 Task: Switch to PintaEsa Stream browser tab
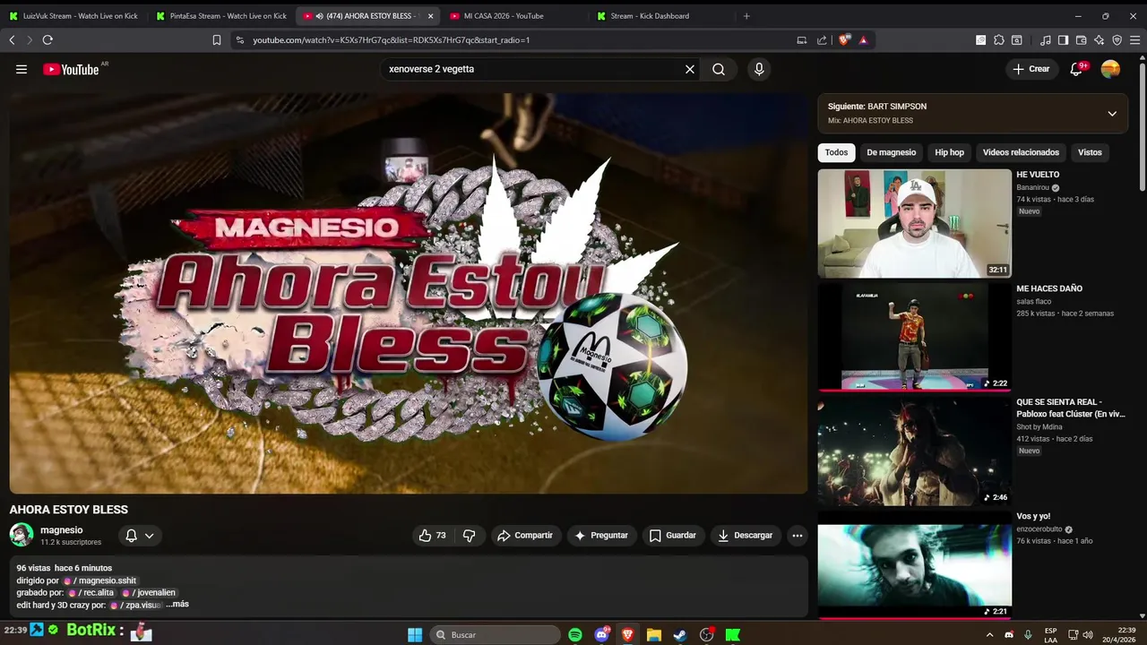tap(221, 15)
